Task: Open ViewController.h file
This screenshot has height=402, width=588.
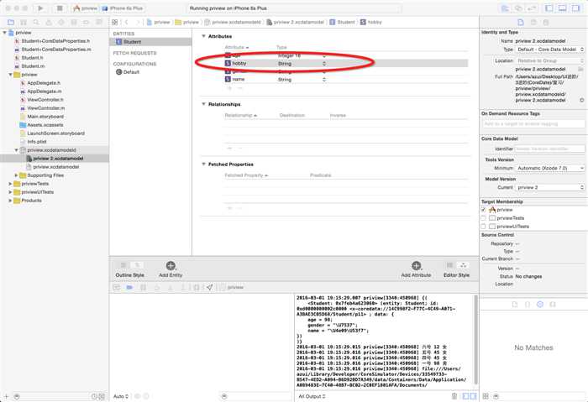Action: tap(45, 100)
